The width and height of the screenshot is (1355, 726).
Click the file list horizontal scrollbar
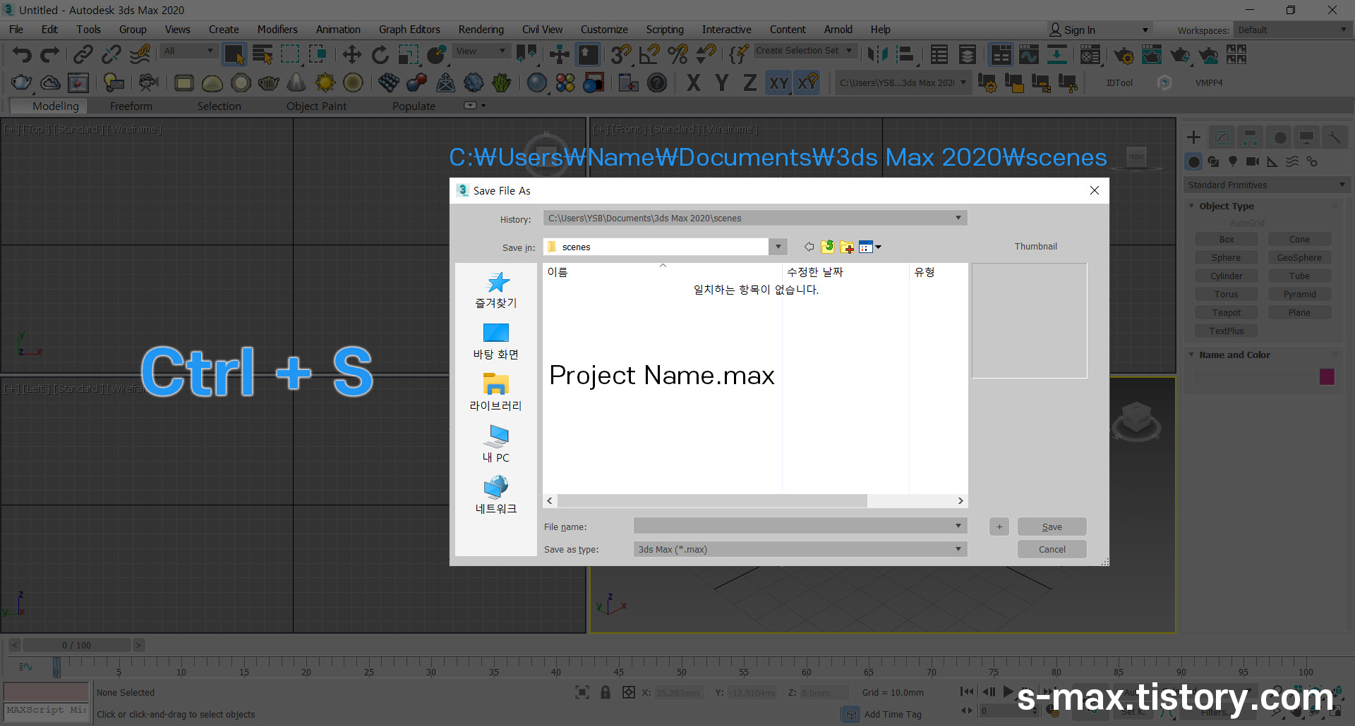coord(712,500)
